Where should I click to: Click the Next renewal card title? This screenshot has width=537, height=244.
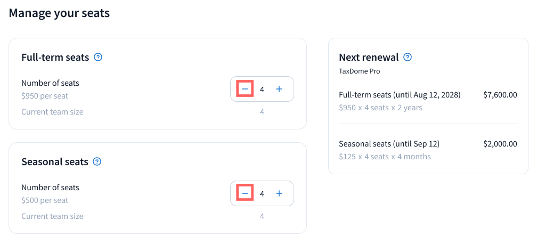pos(369,57)
